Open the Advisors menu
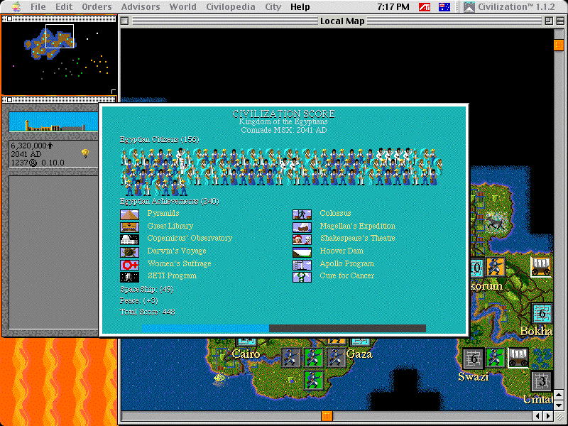Screen dimensions: 568x426 tap(141, 7)
